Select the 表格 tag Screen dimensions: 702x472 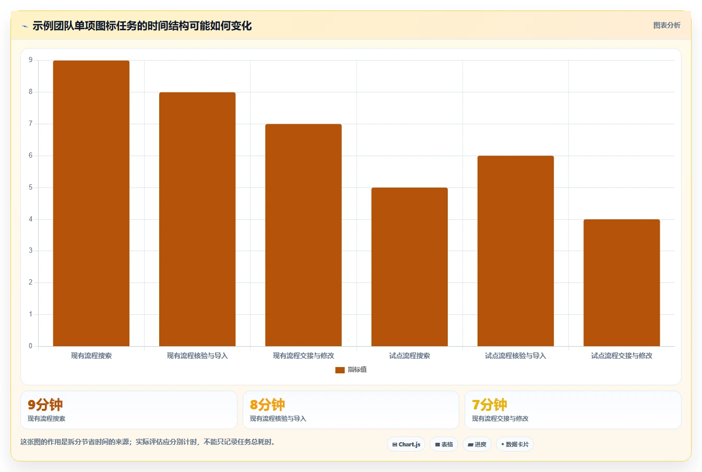[444, 444]
